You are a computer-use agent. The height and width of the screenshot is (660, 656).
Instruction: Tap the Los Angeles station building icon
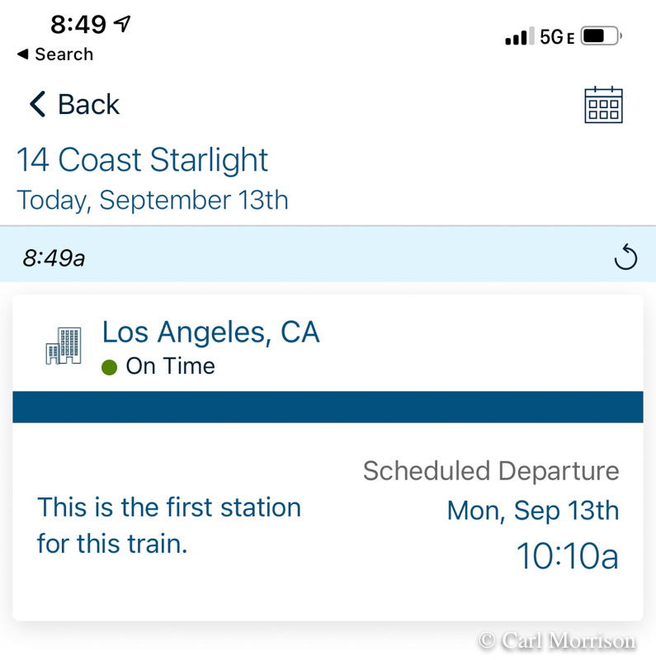[64, 346]
